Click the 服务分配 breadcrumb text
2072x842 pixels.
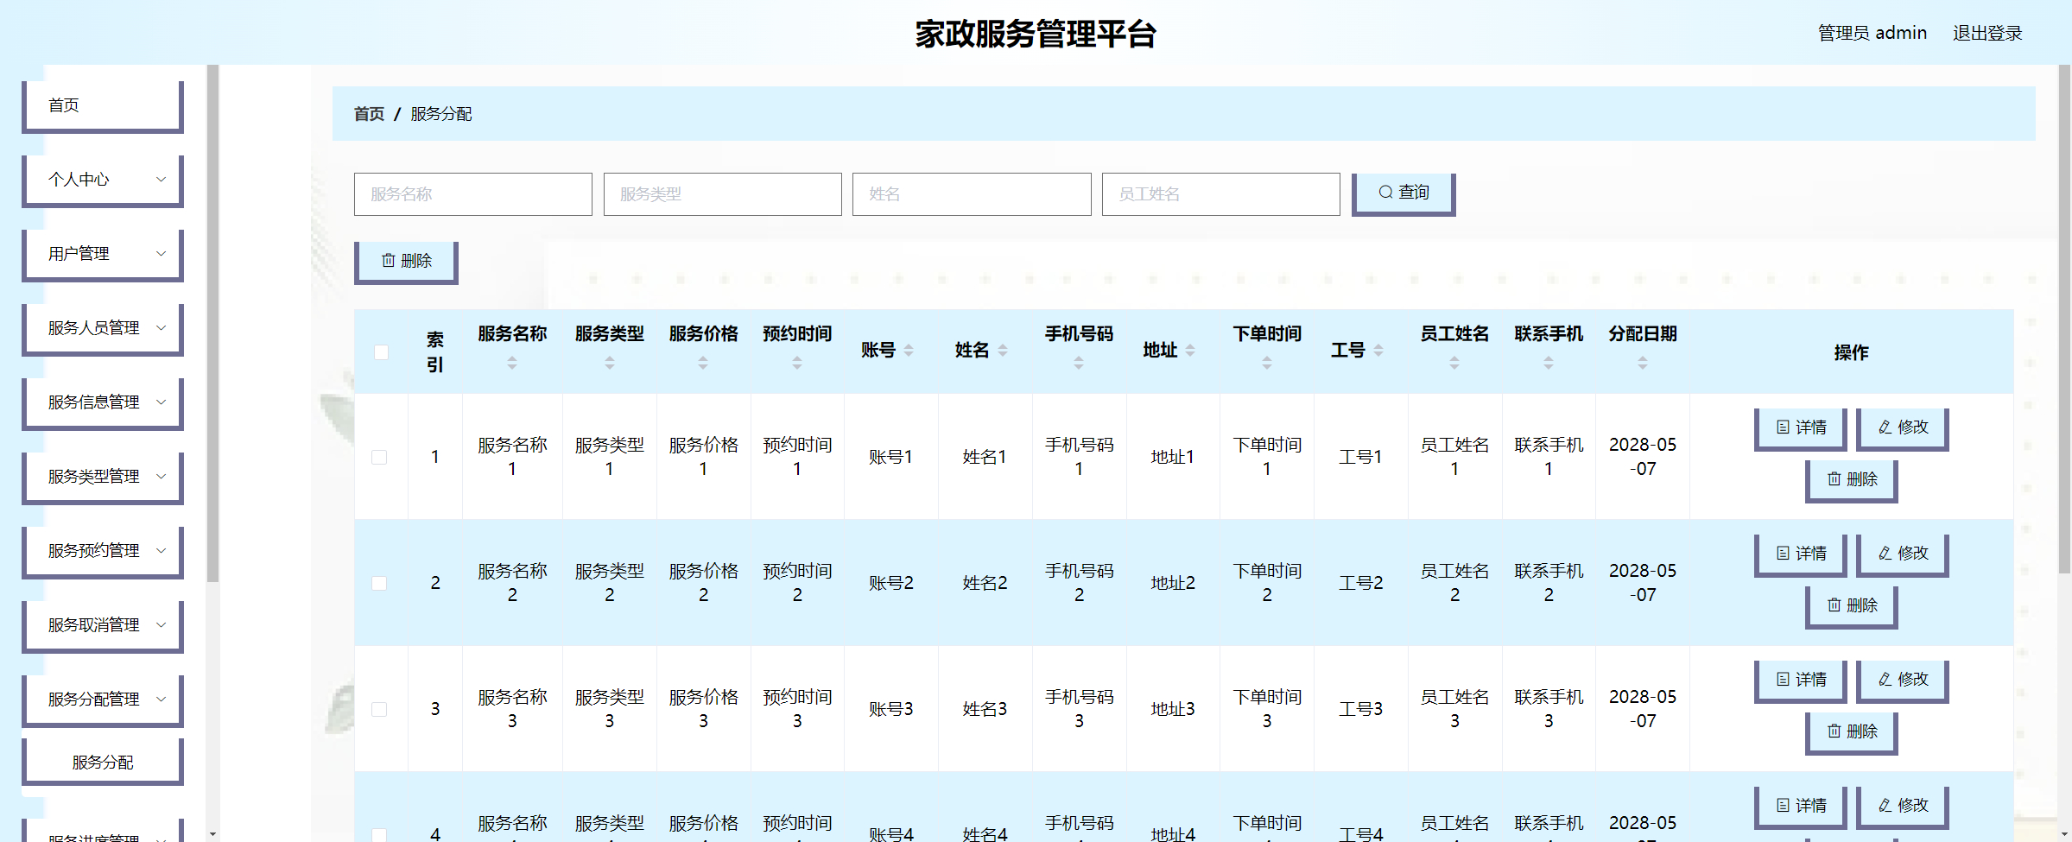point(441,114)
